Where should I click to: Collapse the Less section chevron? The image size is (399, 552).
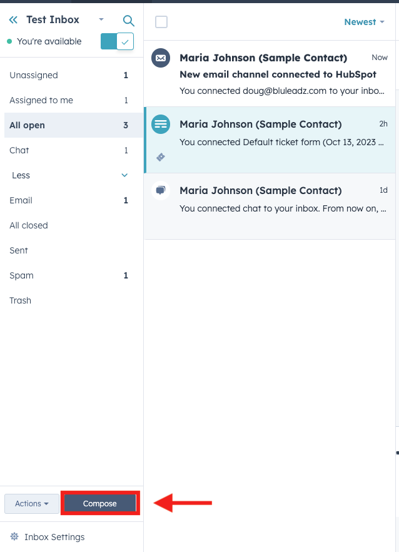point(124,175)
